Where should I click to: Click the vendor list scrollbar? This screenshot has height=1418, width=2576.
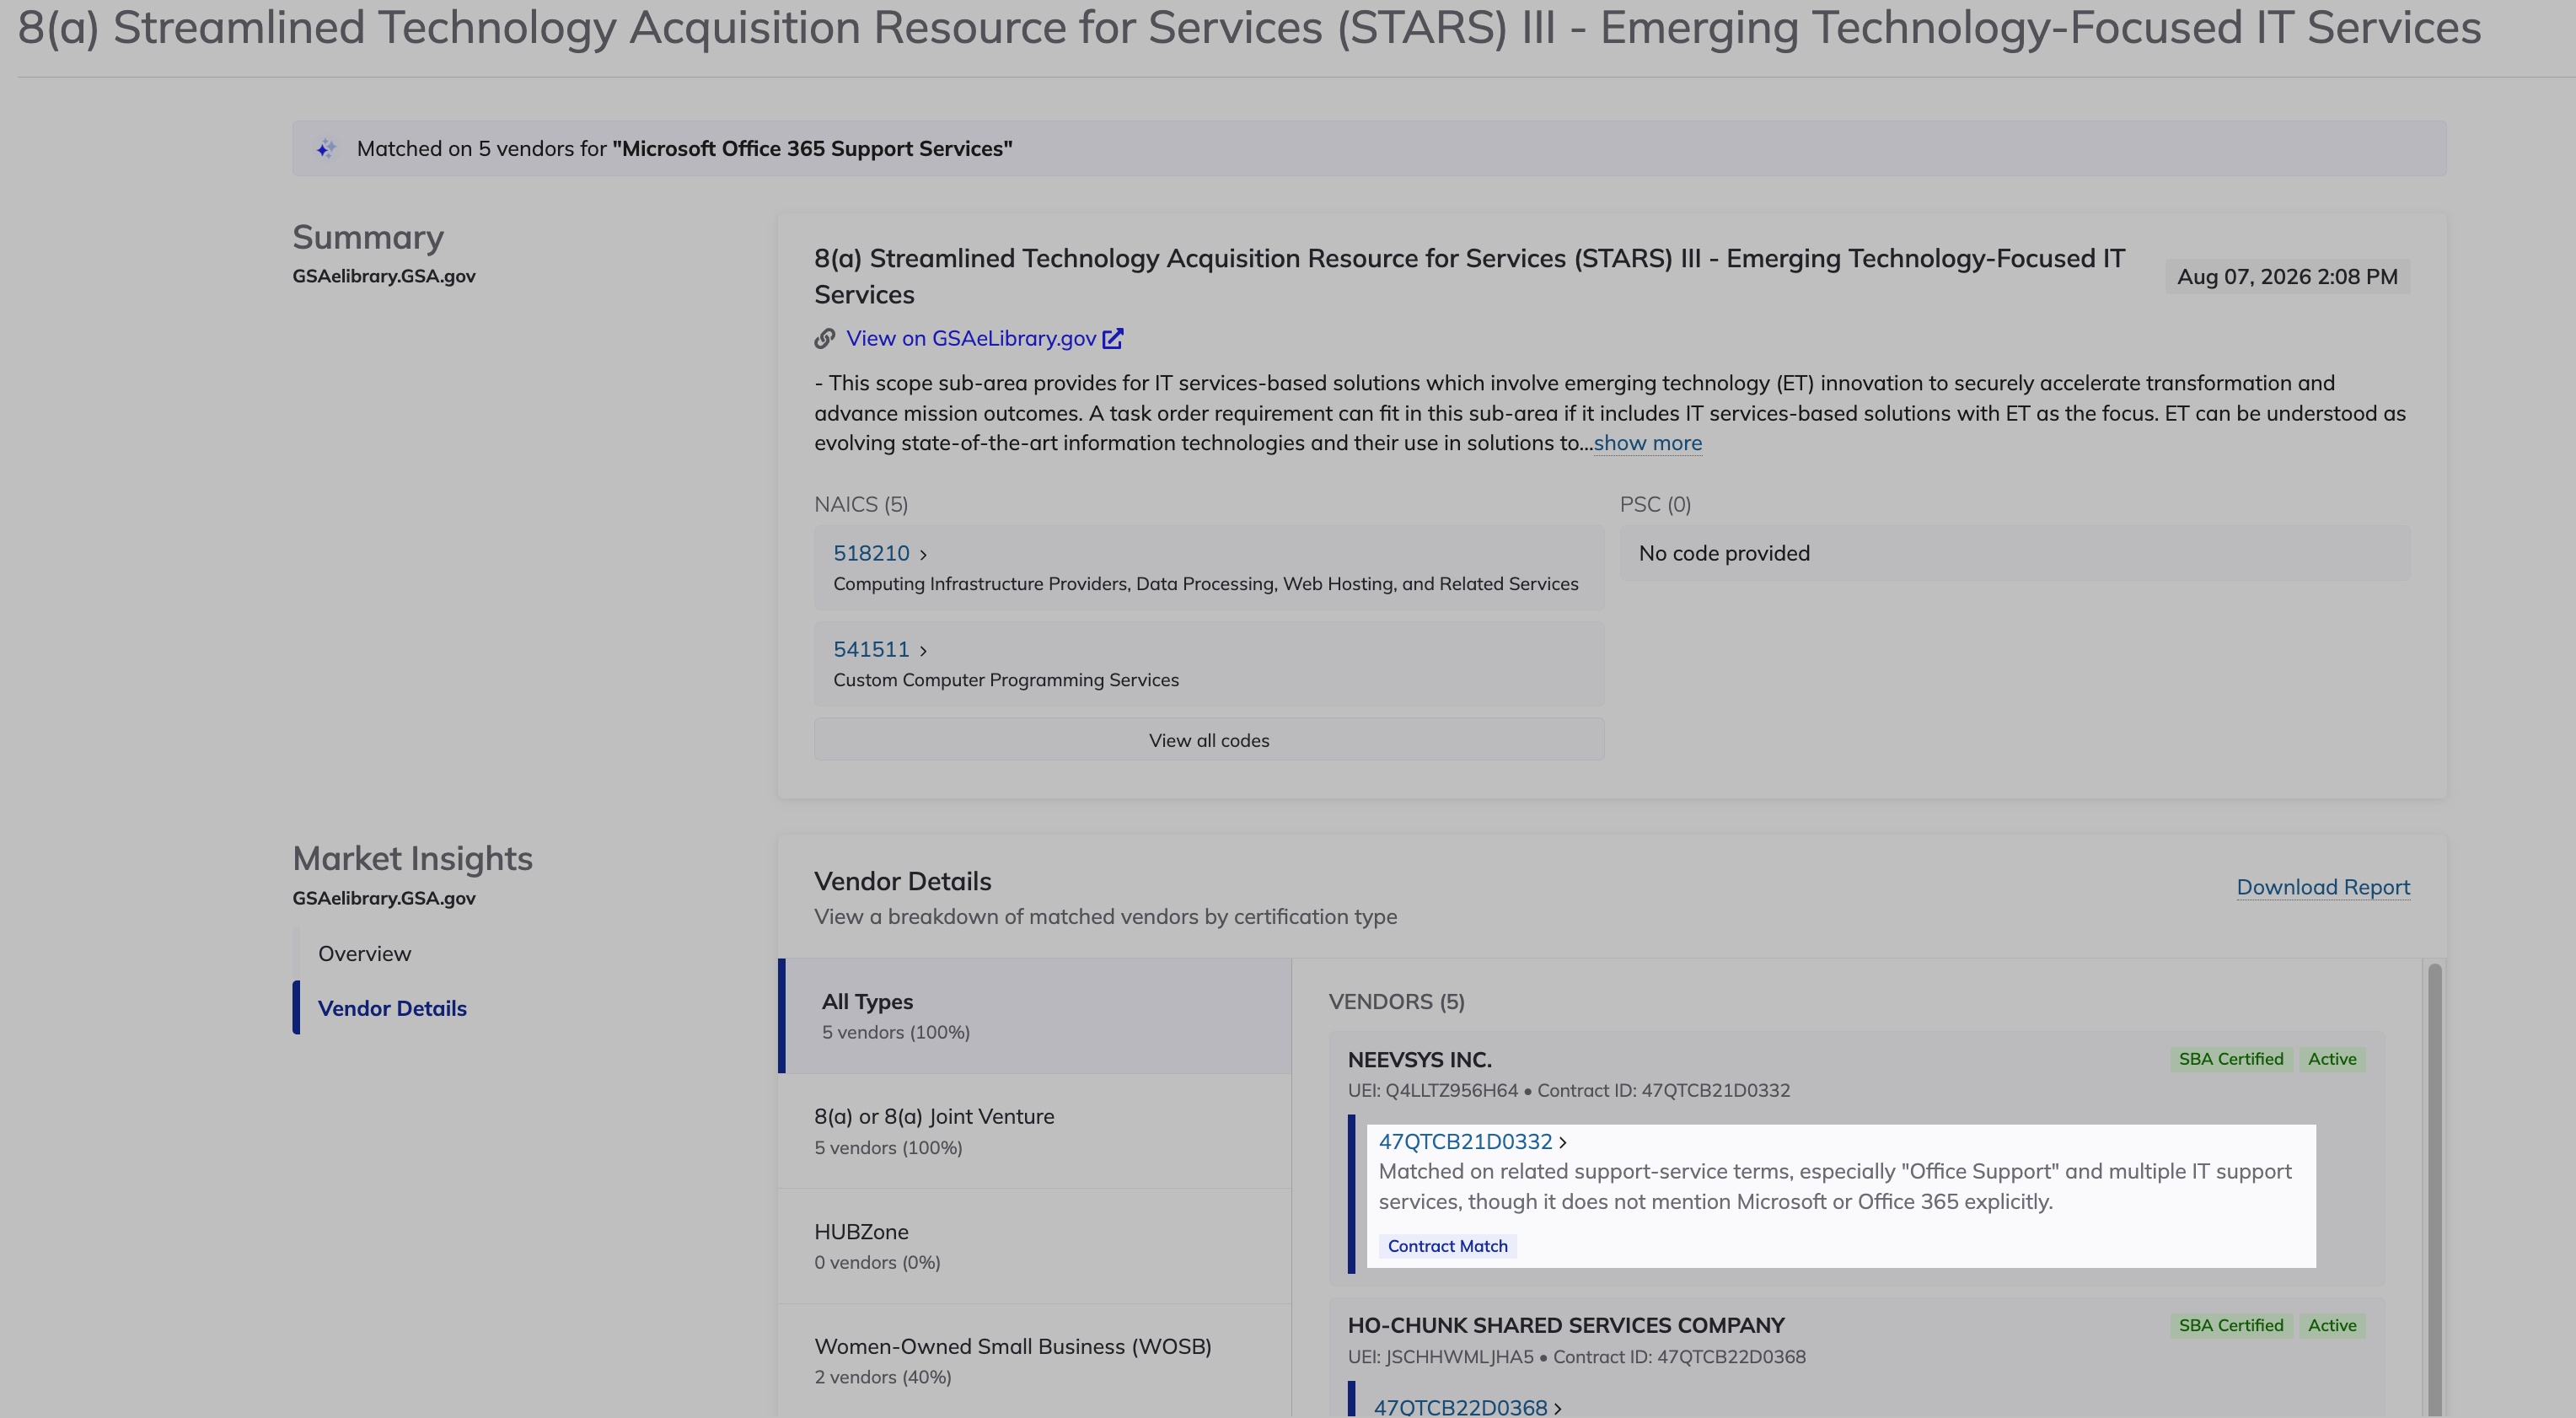pos(2434,1190)
